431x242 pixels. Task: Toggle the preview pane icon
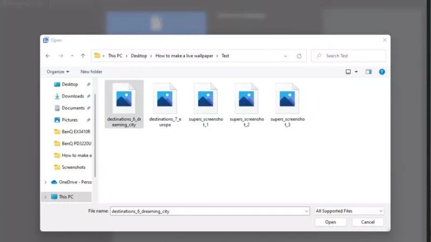(369, 72)
